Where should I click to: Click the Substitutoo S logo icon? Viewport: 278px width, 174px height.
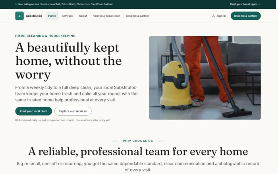click(x=19, y=16)
